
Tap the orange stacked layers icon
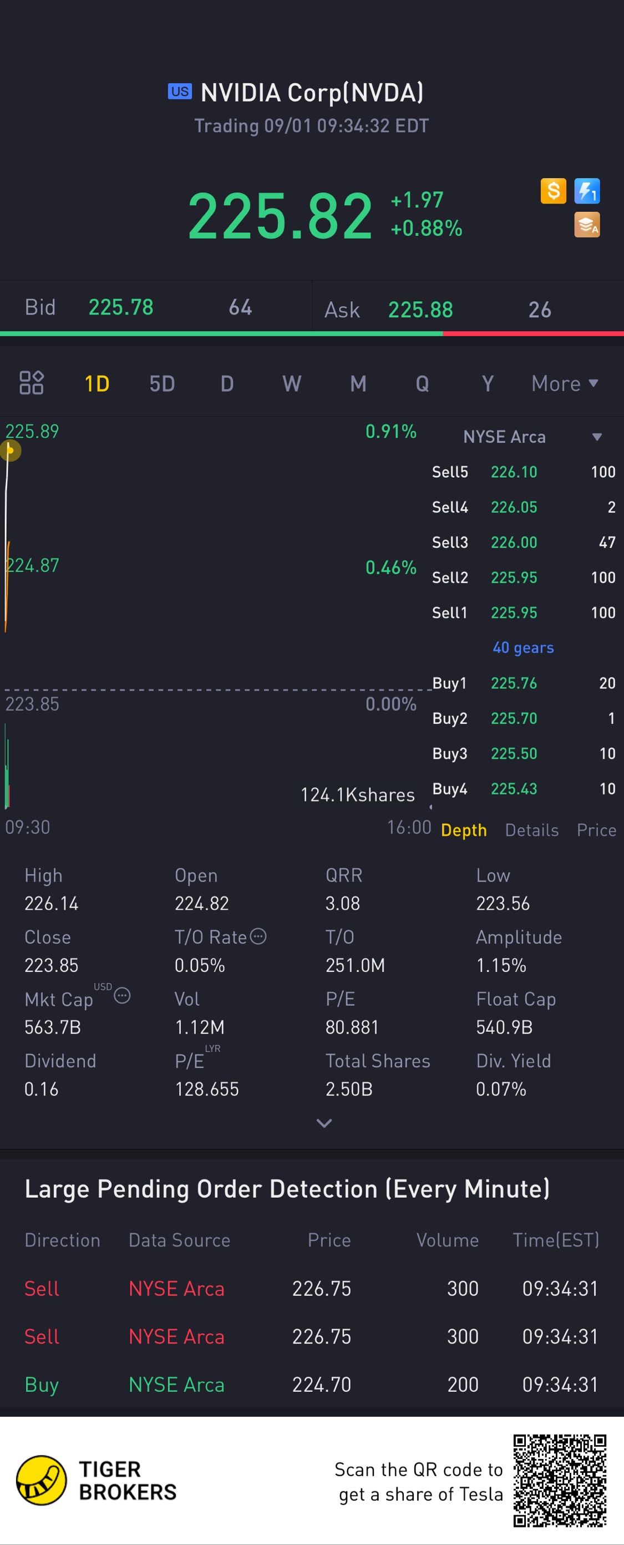tap(587, 226)
